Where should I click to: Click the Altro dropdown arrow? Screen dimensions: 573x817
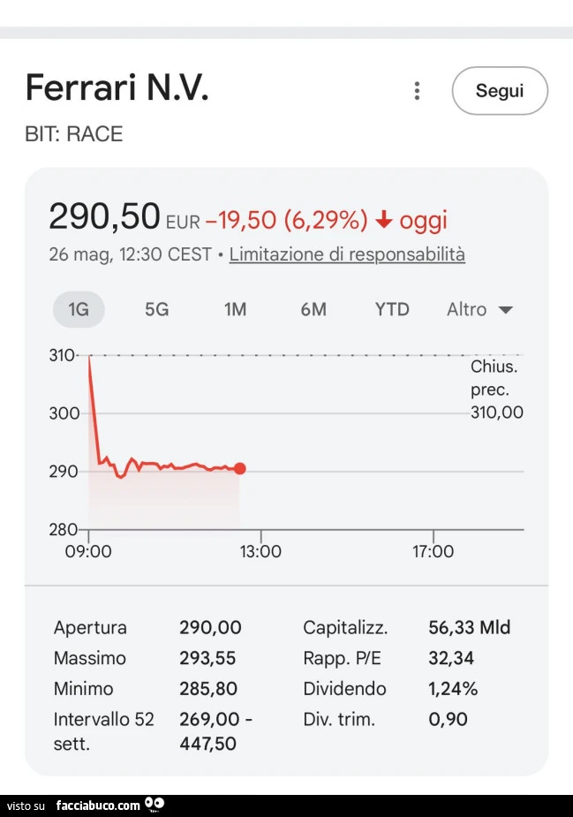(x=505, y=310)
